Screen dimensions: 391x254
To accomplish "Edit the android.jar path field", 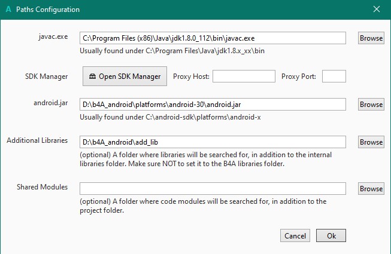I will pos(213,105).
